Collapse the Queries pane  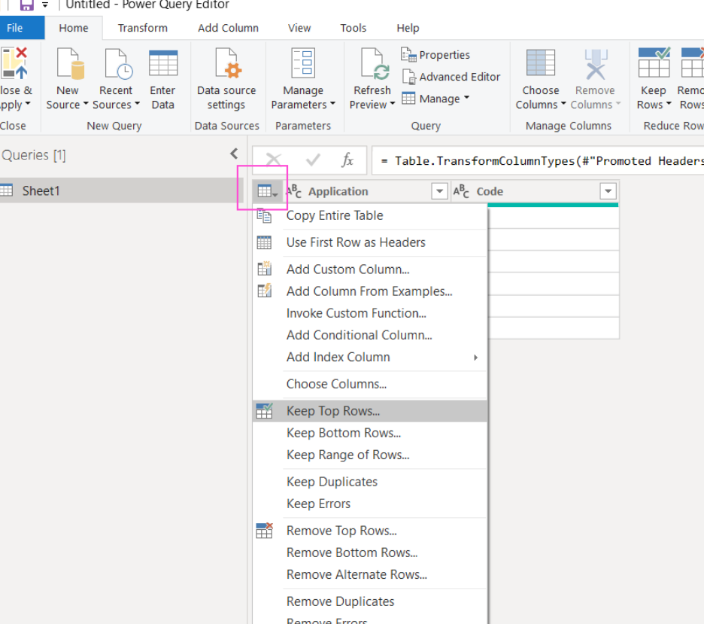click(x=234, y=154)
